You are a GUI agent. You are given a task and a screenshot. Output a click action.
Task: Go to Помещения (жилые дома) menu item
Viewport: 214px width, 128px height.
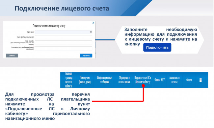[x=85, y=80]
